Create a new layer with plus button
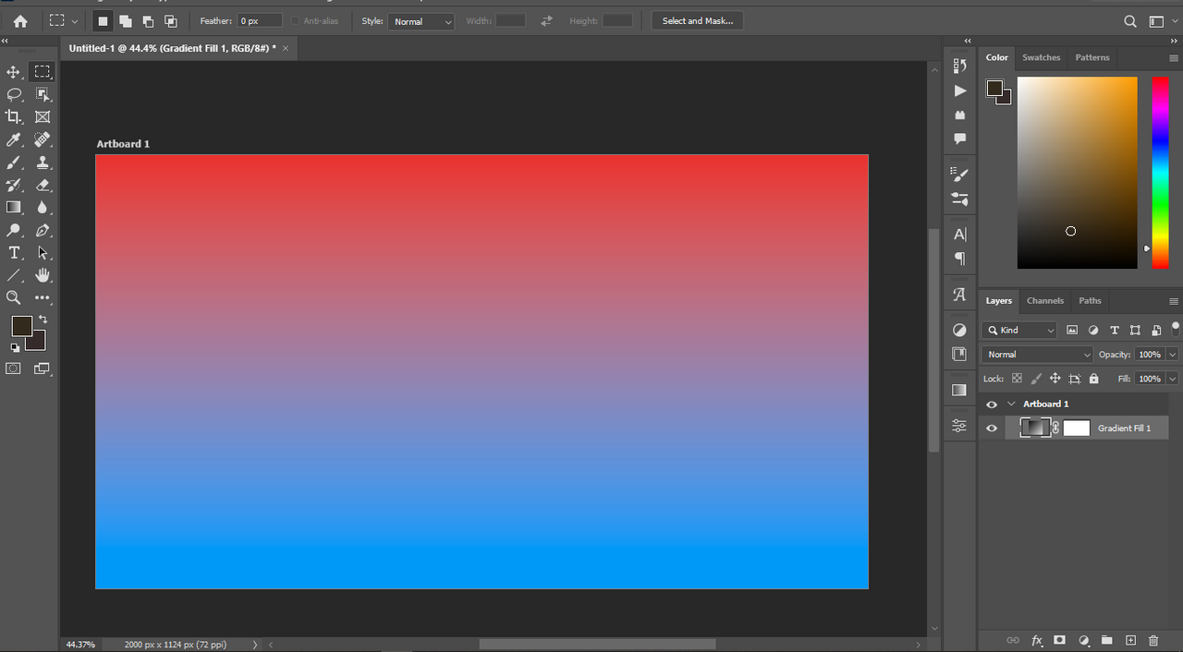The image size is (1183, 652). pos(1130,640)
